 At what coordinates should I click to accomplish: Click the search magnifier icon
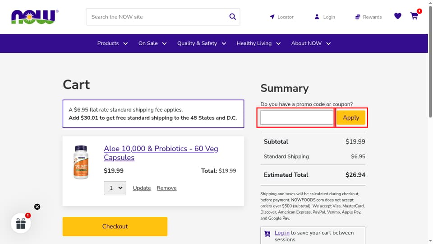tap(233, 17)
